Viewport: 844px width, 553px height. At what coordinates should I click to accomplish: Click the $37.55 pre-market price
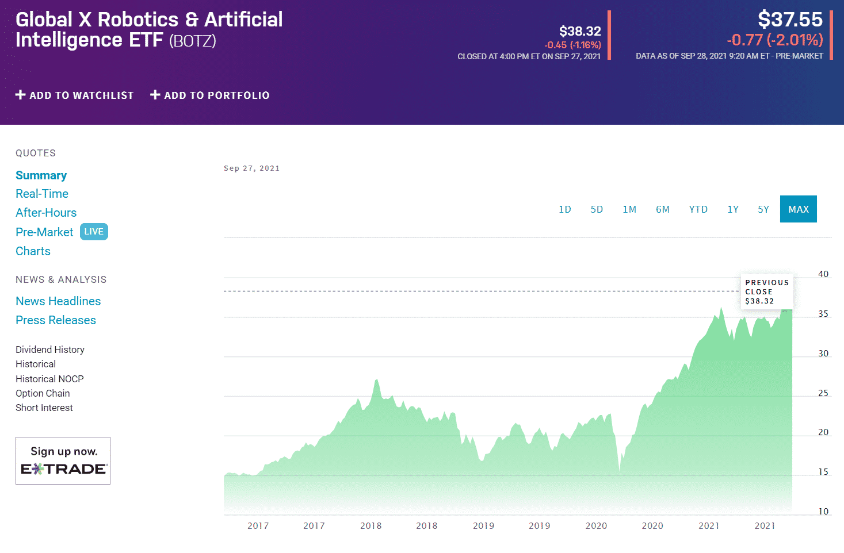coord(790,19)
